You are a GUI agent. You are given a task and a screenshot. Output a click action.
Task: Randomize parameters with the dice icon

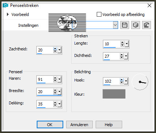pyautogui.click(x=136, y=25)
